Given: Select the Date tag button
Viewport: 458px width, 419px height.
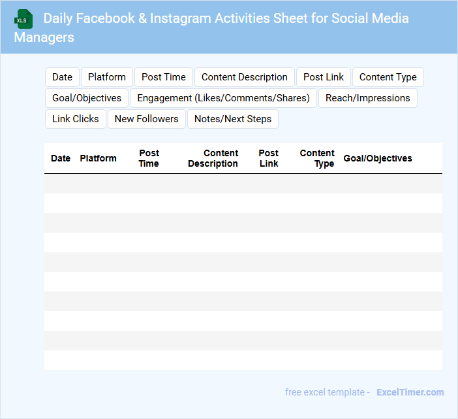Looking at the screenshot, I should [62, 77].
